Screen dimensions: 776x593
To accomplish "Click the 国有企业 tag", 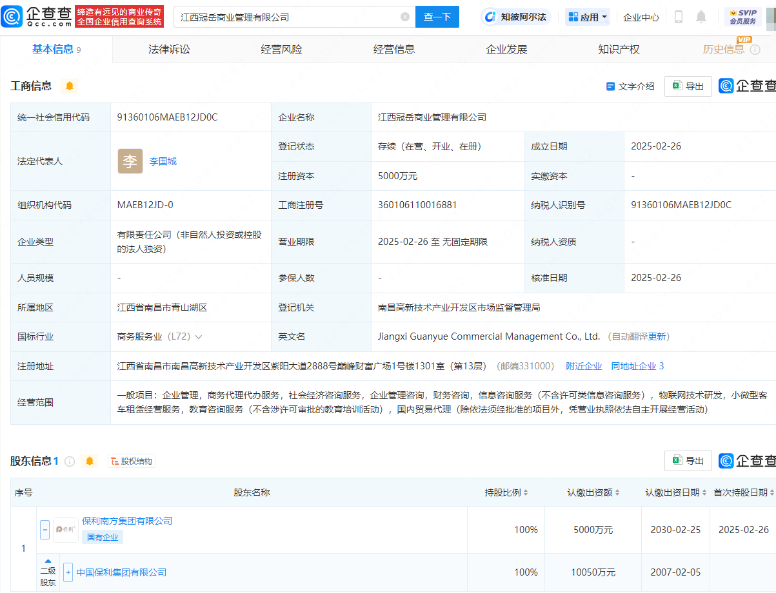I will (103, 537).
